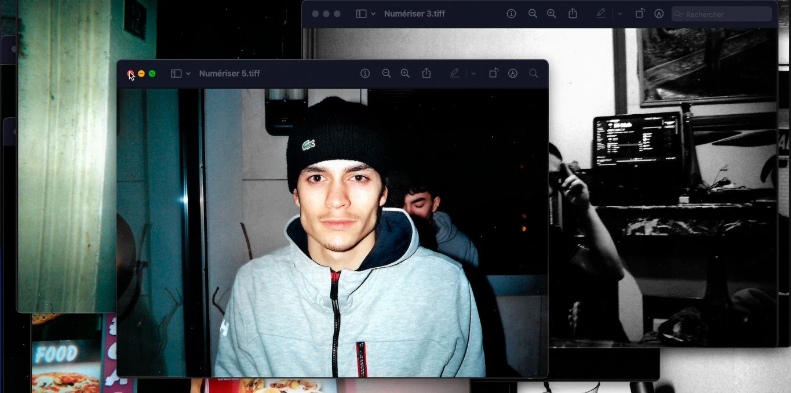Viewport: 791px width, 393px height.
Task: Click the Numériser 3.tiff window title
Action: tap(414, 13)
